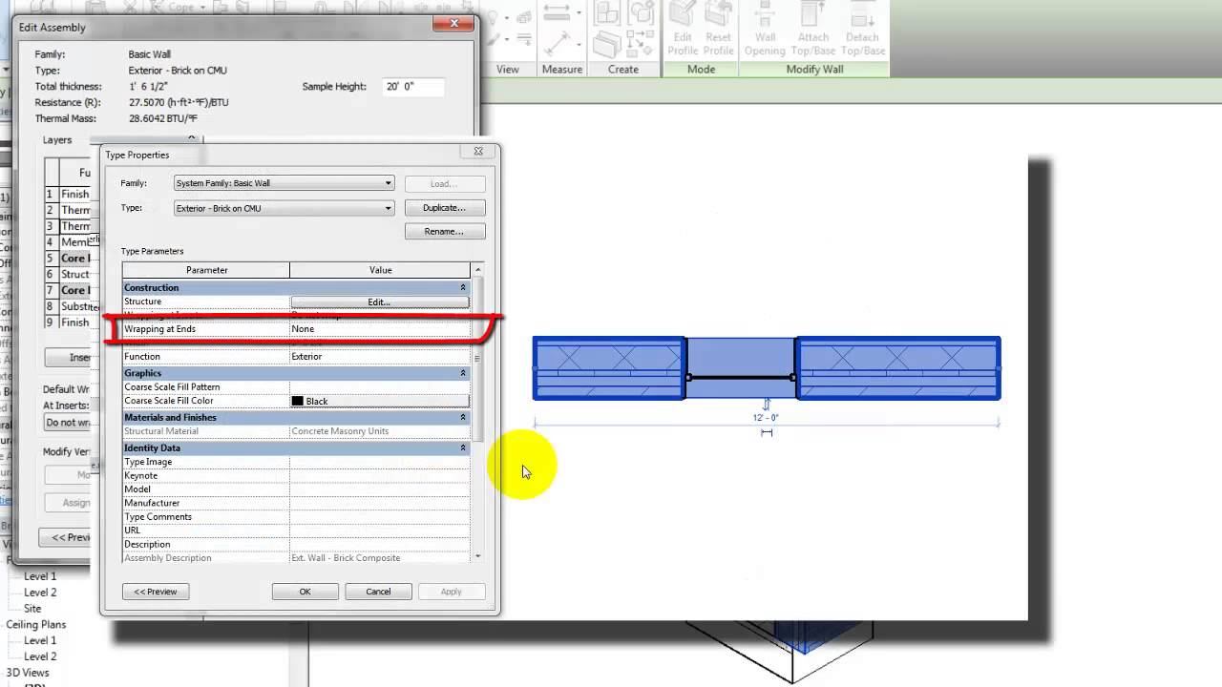Image resolution: width=1222 pixels, height=687 pixels.
Task: Click Cancel in Type Properties
Action: 378,592
